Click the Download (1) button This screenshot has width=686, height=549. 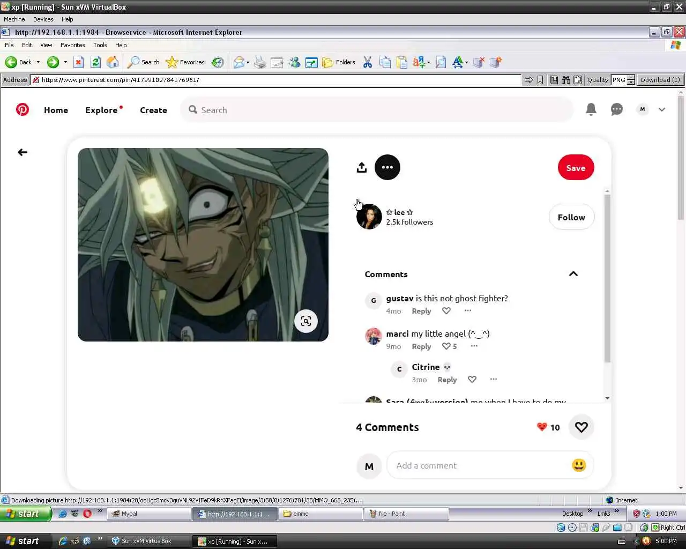[660, 80]
